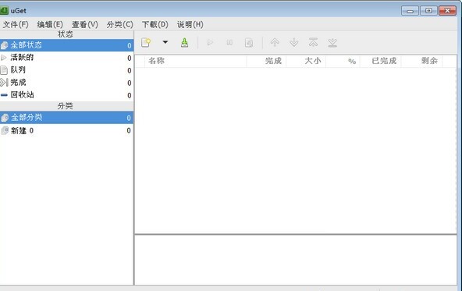
Task: Click the start download play icon
Action: pos(210,43)
